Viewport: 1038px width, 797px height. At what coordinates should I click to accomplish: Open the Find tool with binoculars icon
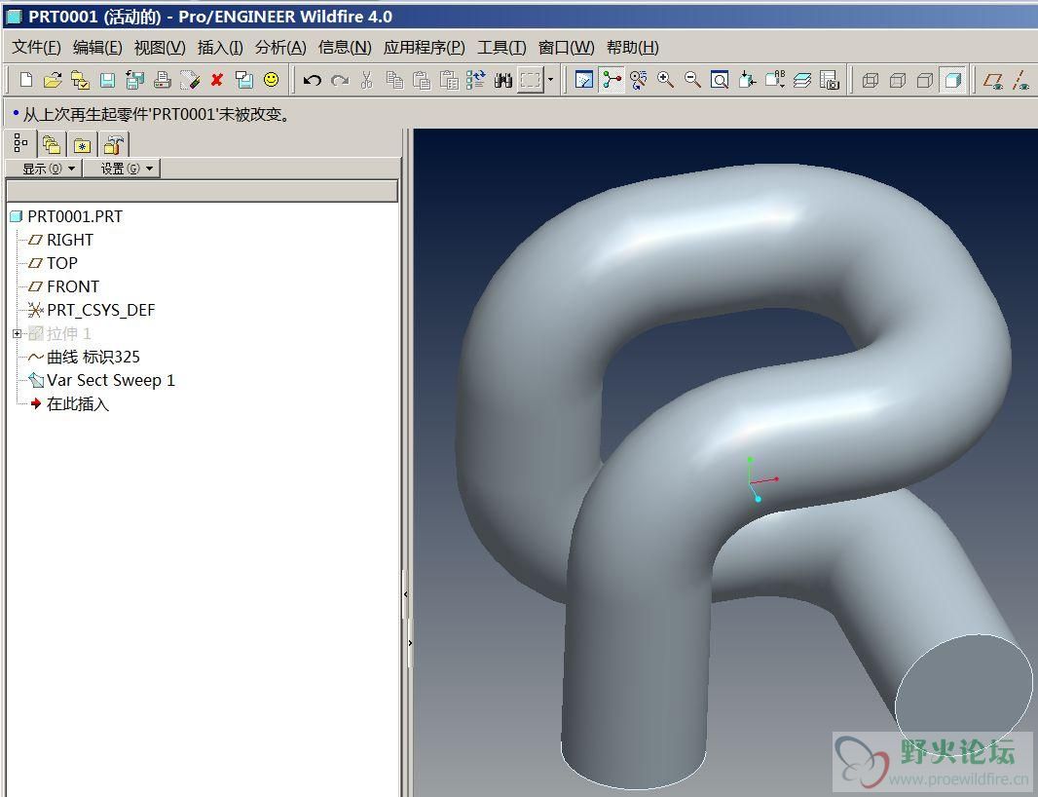tap(503, 80)
